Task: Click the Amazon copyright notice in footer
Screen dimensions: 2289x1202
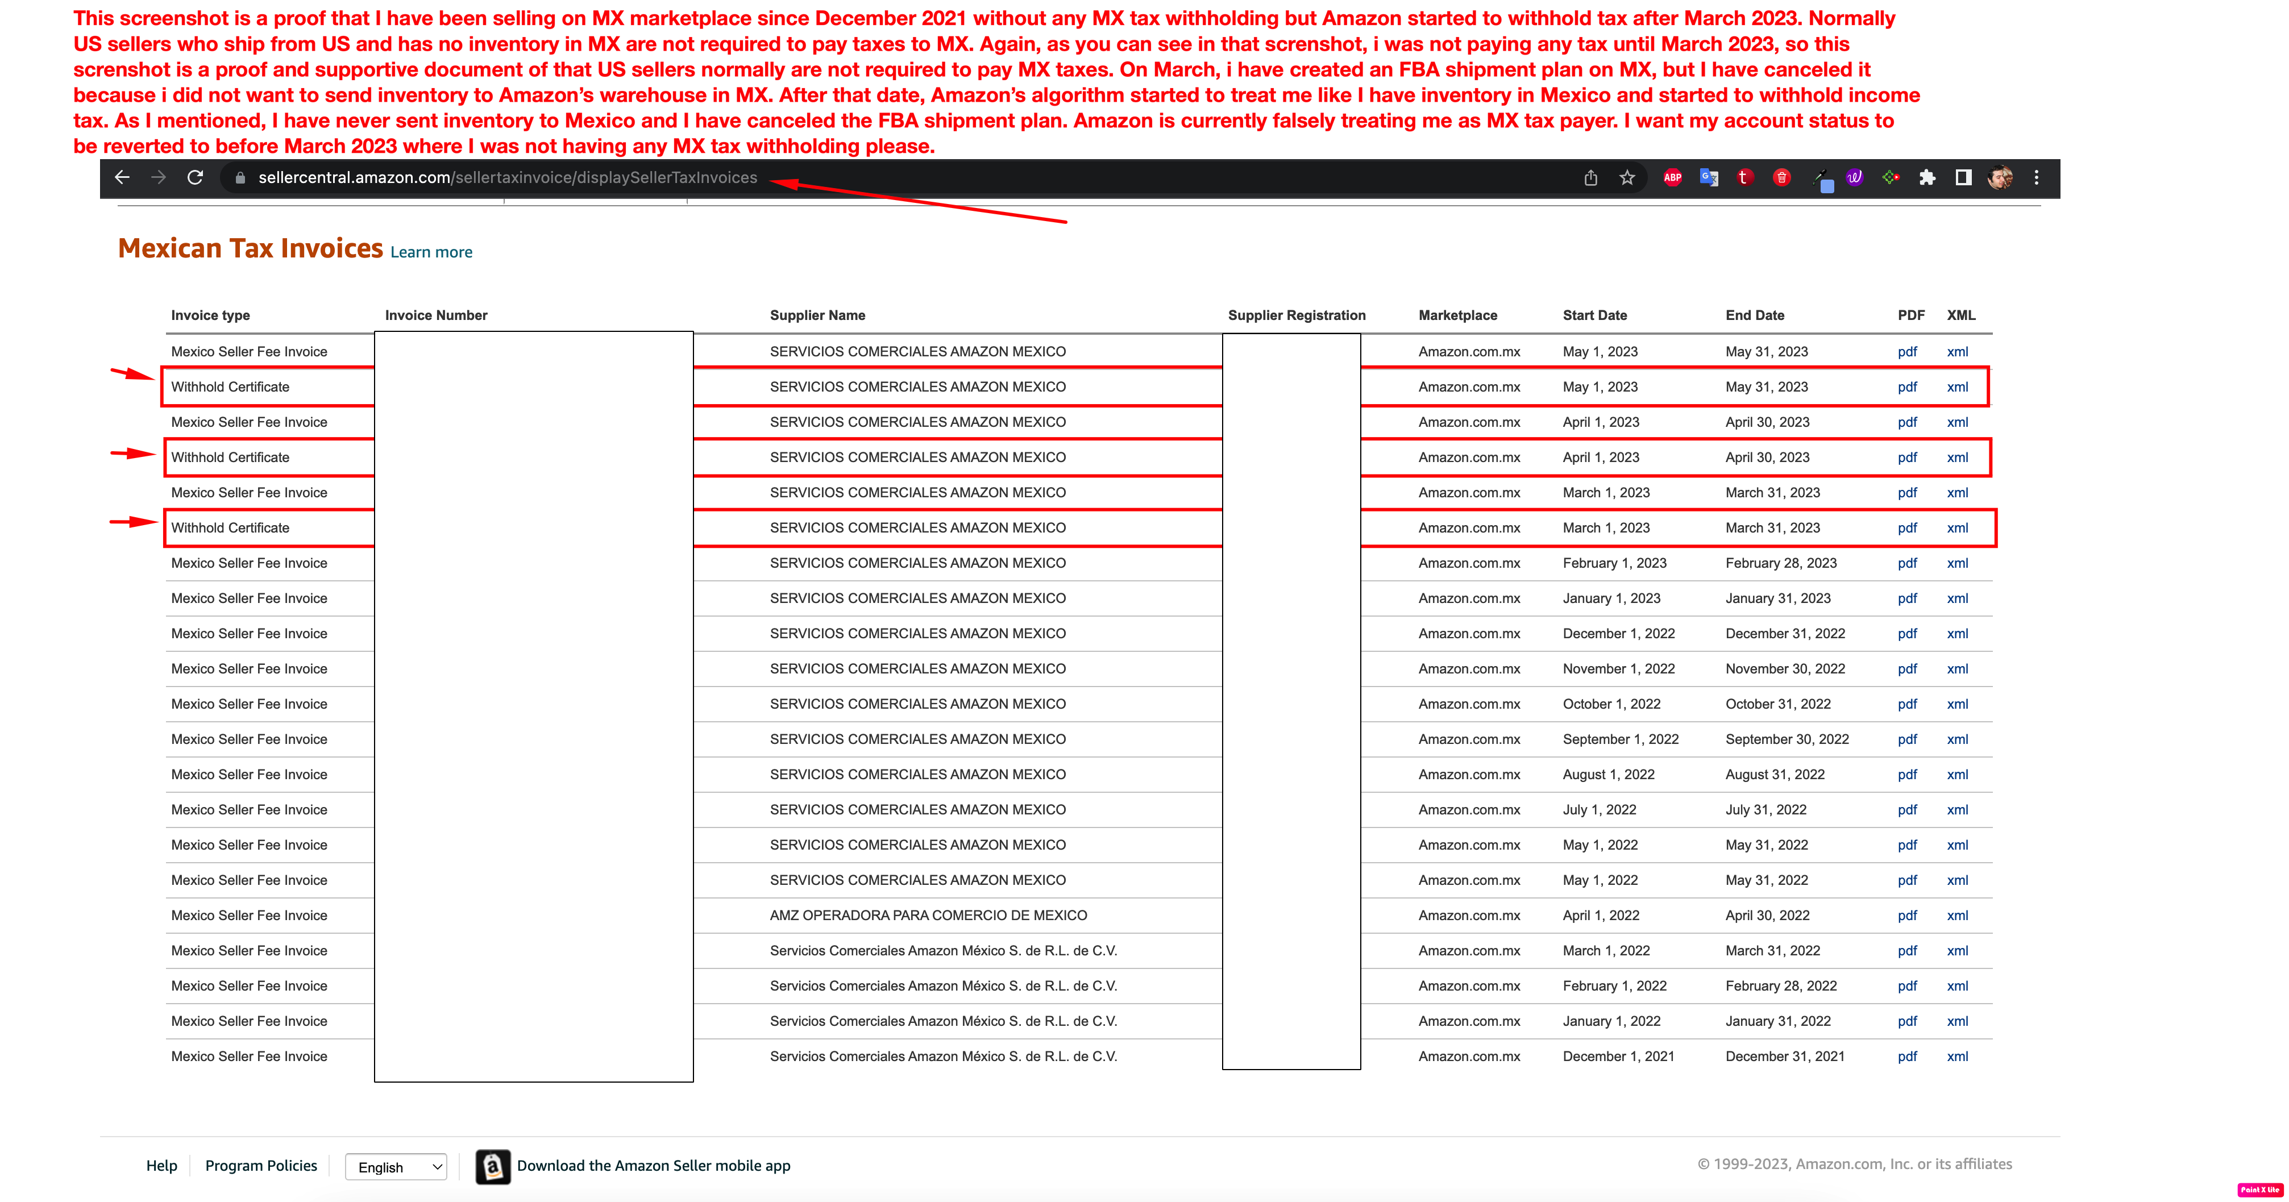Action: coord(1855,1164)
